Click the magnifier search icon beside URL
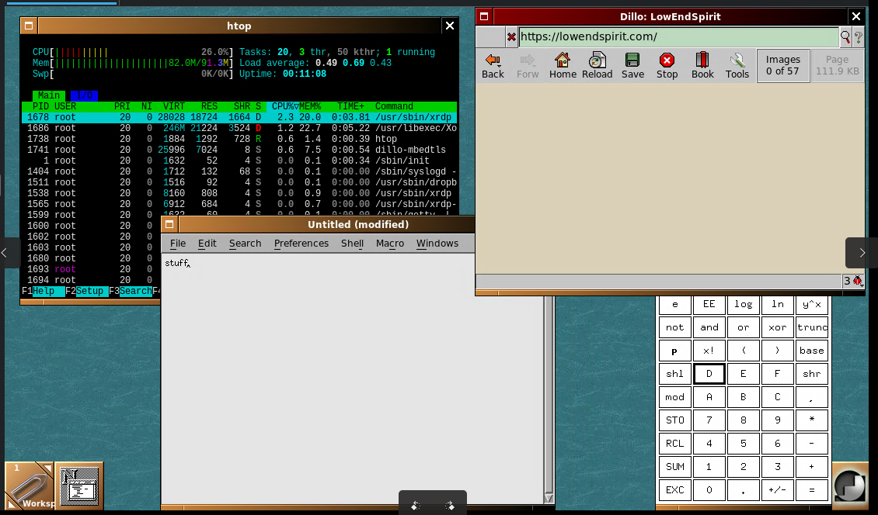The image size is (878, 515). point(845,36)
